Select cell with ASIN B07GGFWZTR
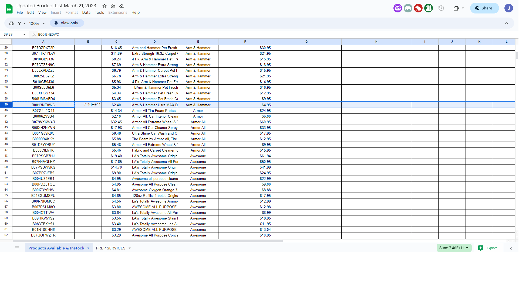519x281 pixels. click(x=43, y=235)
